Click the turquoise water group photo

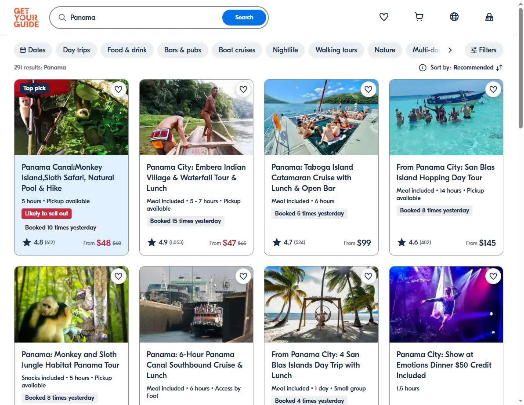[x=446, y=117]
